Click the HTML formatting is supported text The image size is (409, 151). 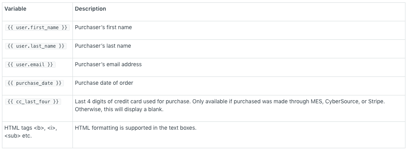(136, 128)
